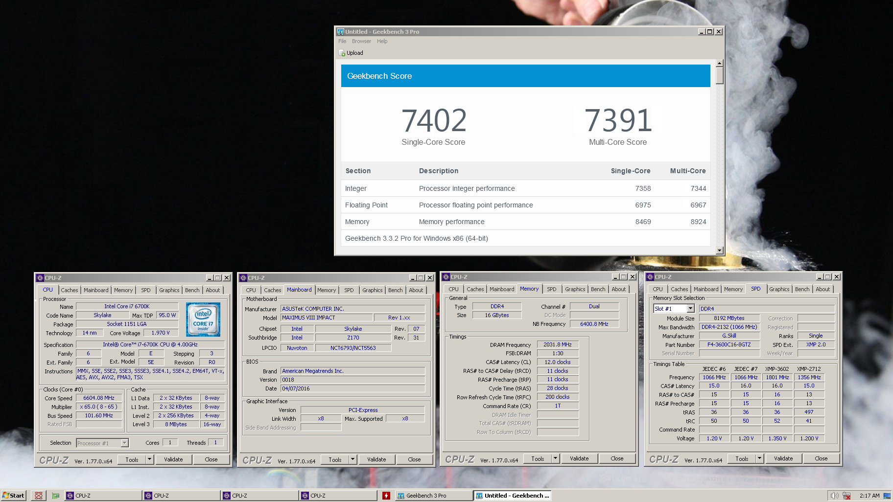Screen dimensions: 893x502
Task: Open the File menu in Geekbench
Action: (x=342, y=41)
